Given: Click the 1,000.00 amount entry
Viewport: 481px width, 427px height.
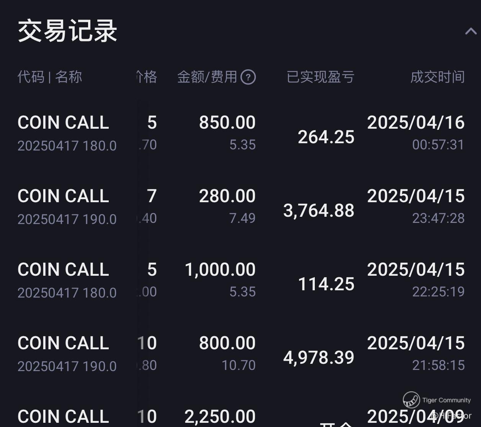Looking at the screenshot, I should click(220, 270).
